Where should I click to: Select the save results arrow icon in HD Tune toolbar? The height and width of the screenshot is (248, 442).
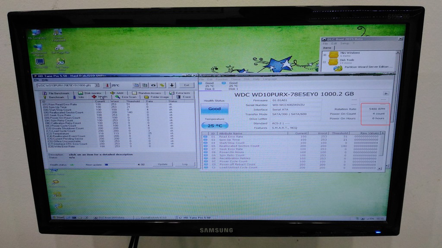[x=171, y=85]
